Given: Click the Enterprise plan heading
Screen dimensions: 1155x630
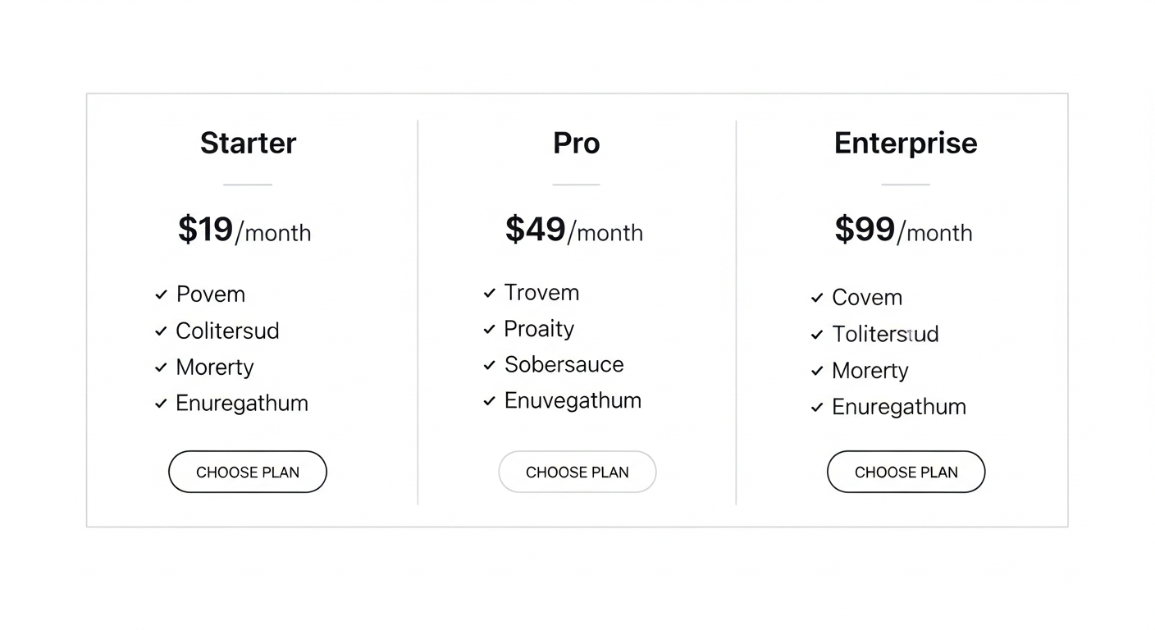Looking at the screenshot, I should [906, 143].
